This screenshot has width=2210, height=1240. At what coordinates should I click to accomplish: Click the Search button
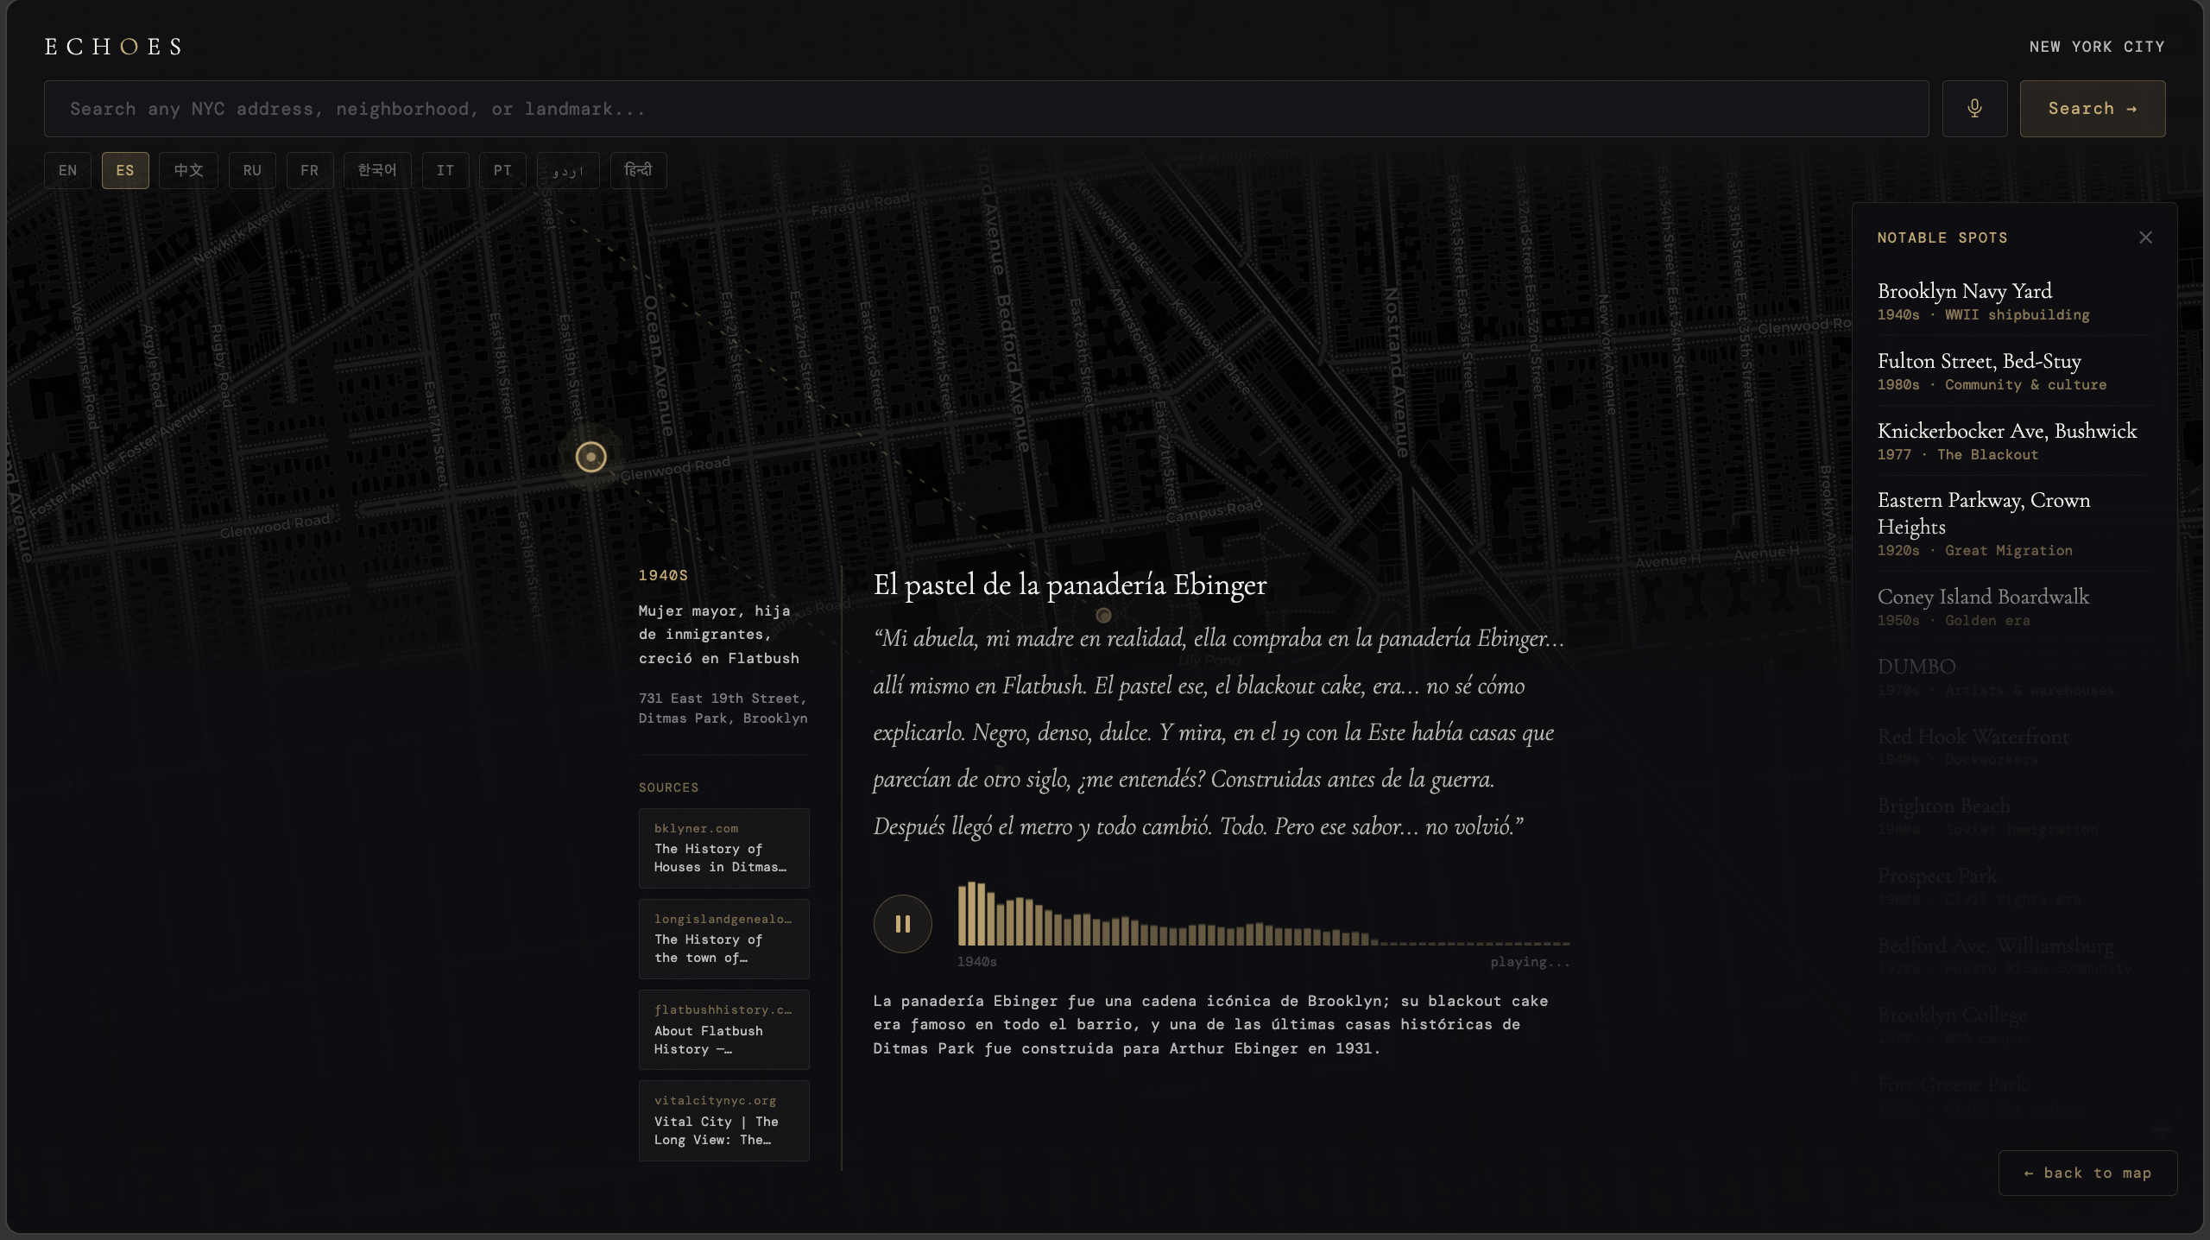[x=2092, y=109]
